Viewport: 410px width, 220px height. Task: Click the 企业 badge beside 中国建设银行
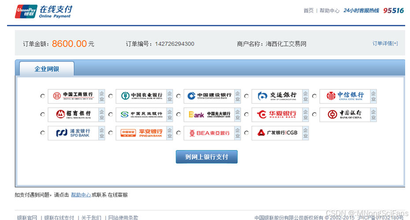click(238, 96)
